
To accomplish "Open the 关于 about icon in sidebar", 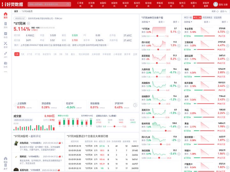I will click(x=5, y=165).
